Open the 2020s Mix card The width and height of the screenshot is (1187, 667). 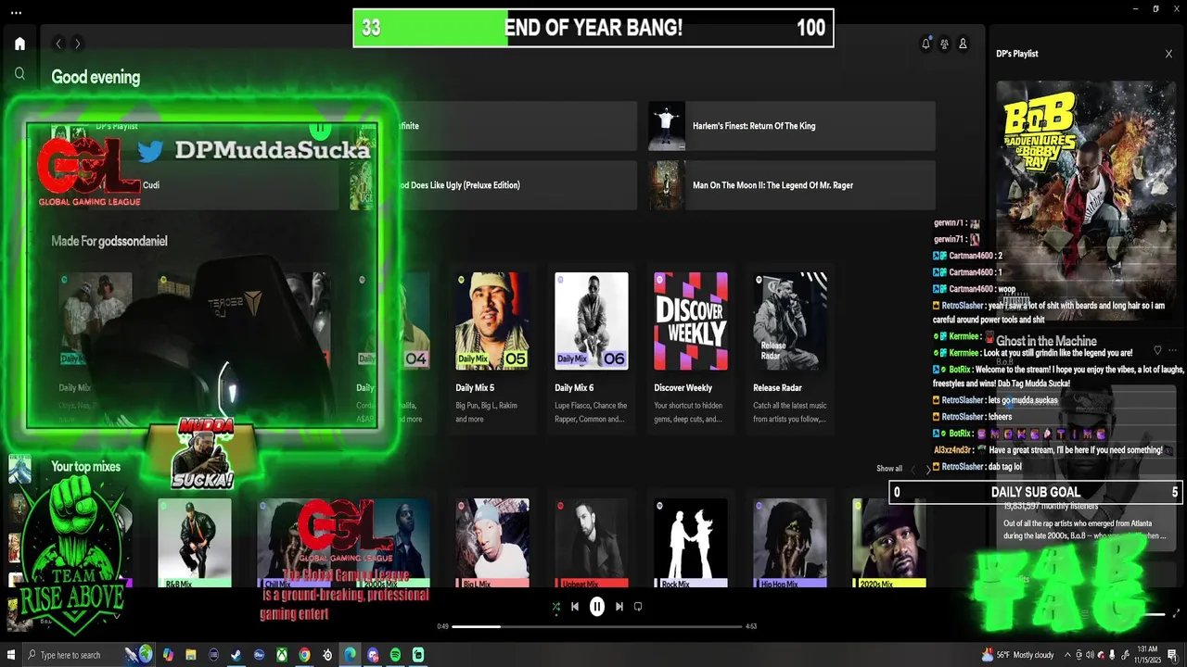click(889, 544)
